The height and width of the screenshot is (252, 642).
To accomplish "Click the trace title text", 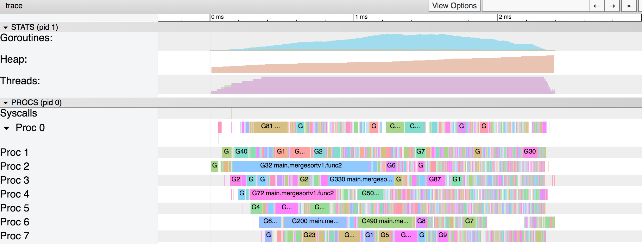I will click(x=14, y=6).
